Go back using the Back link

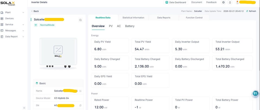(x=35, y=11)
